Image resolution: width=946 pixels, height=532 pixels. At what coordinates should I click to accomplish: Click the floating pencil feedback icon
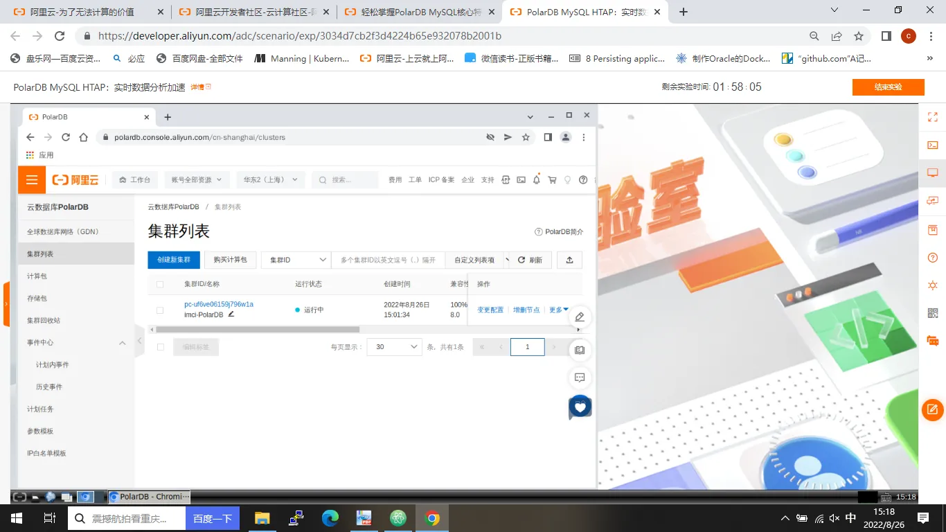[x=580, y=317]
